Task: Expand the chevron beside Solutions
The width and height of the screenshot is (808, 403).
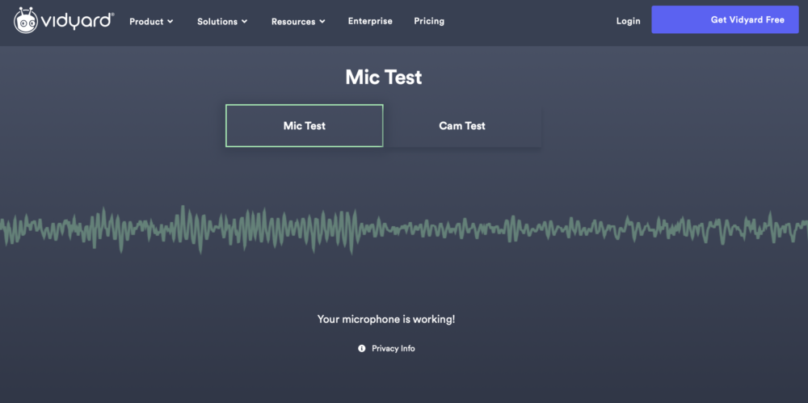Action: 245,22
